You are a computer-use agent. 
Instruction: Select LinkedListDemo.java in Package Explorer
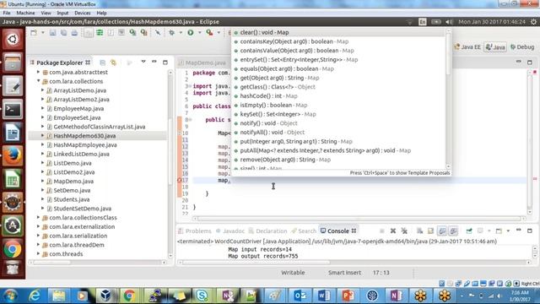pyautogui.click(x=81, y=154)
